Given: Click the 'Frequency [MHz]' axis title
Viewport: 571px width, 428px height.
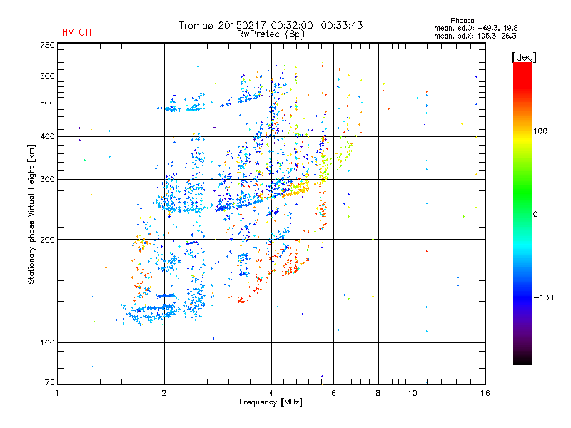Looking at the screenshot, I should click(x=271, y=402).
